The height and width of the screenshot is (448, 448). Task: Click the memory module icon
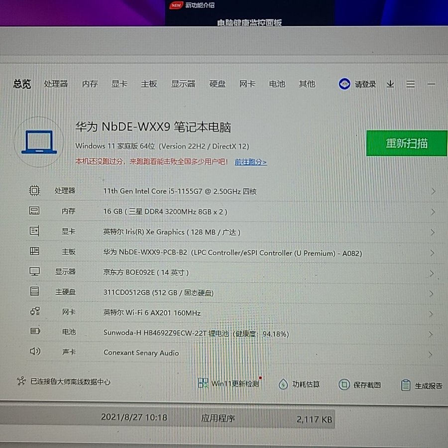[x=34, y=211]
